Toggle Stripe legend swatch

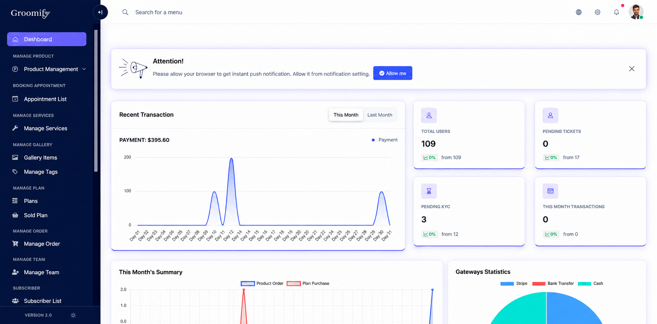[507, 284]
